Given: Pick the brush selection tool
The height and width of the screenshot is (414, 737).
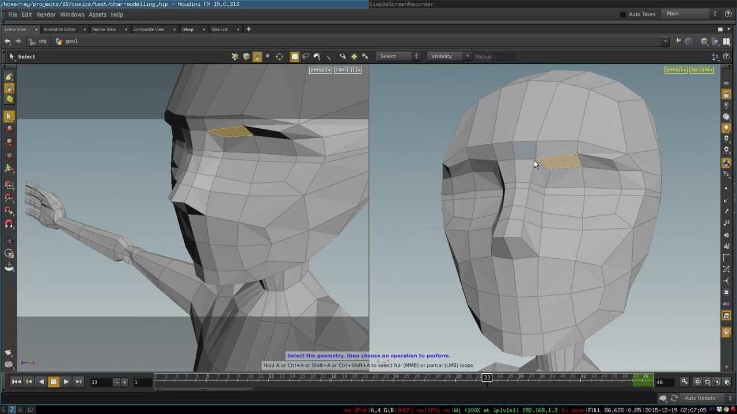Looking at the screenshot, I should (317, 56).
